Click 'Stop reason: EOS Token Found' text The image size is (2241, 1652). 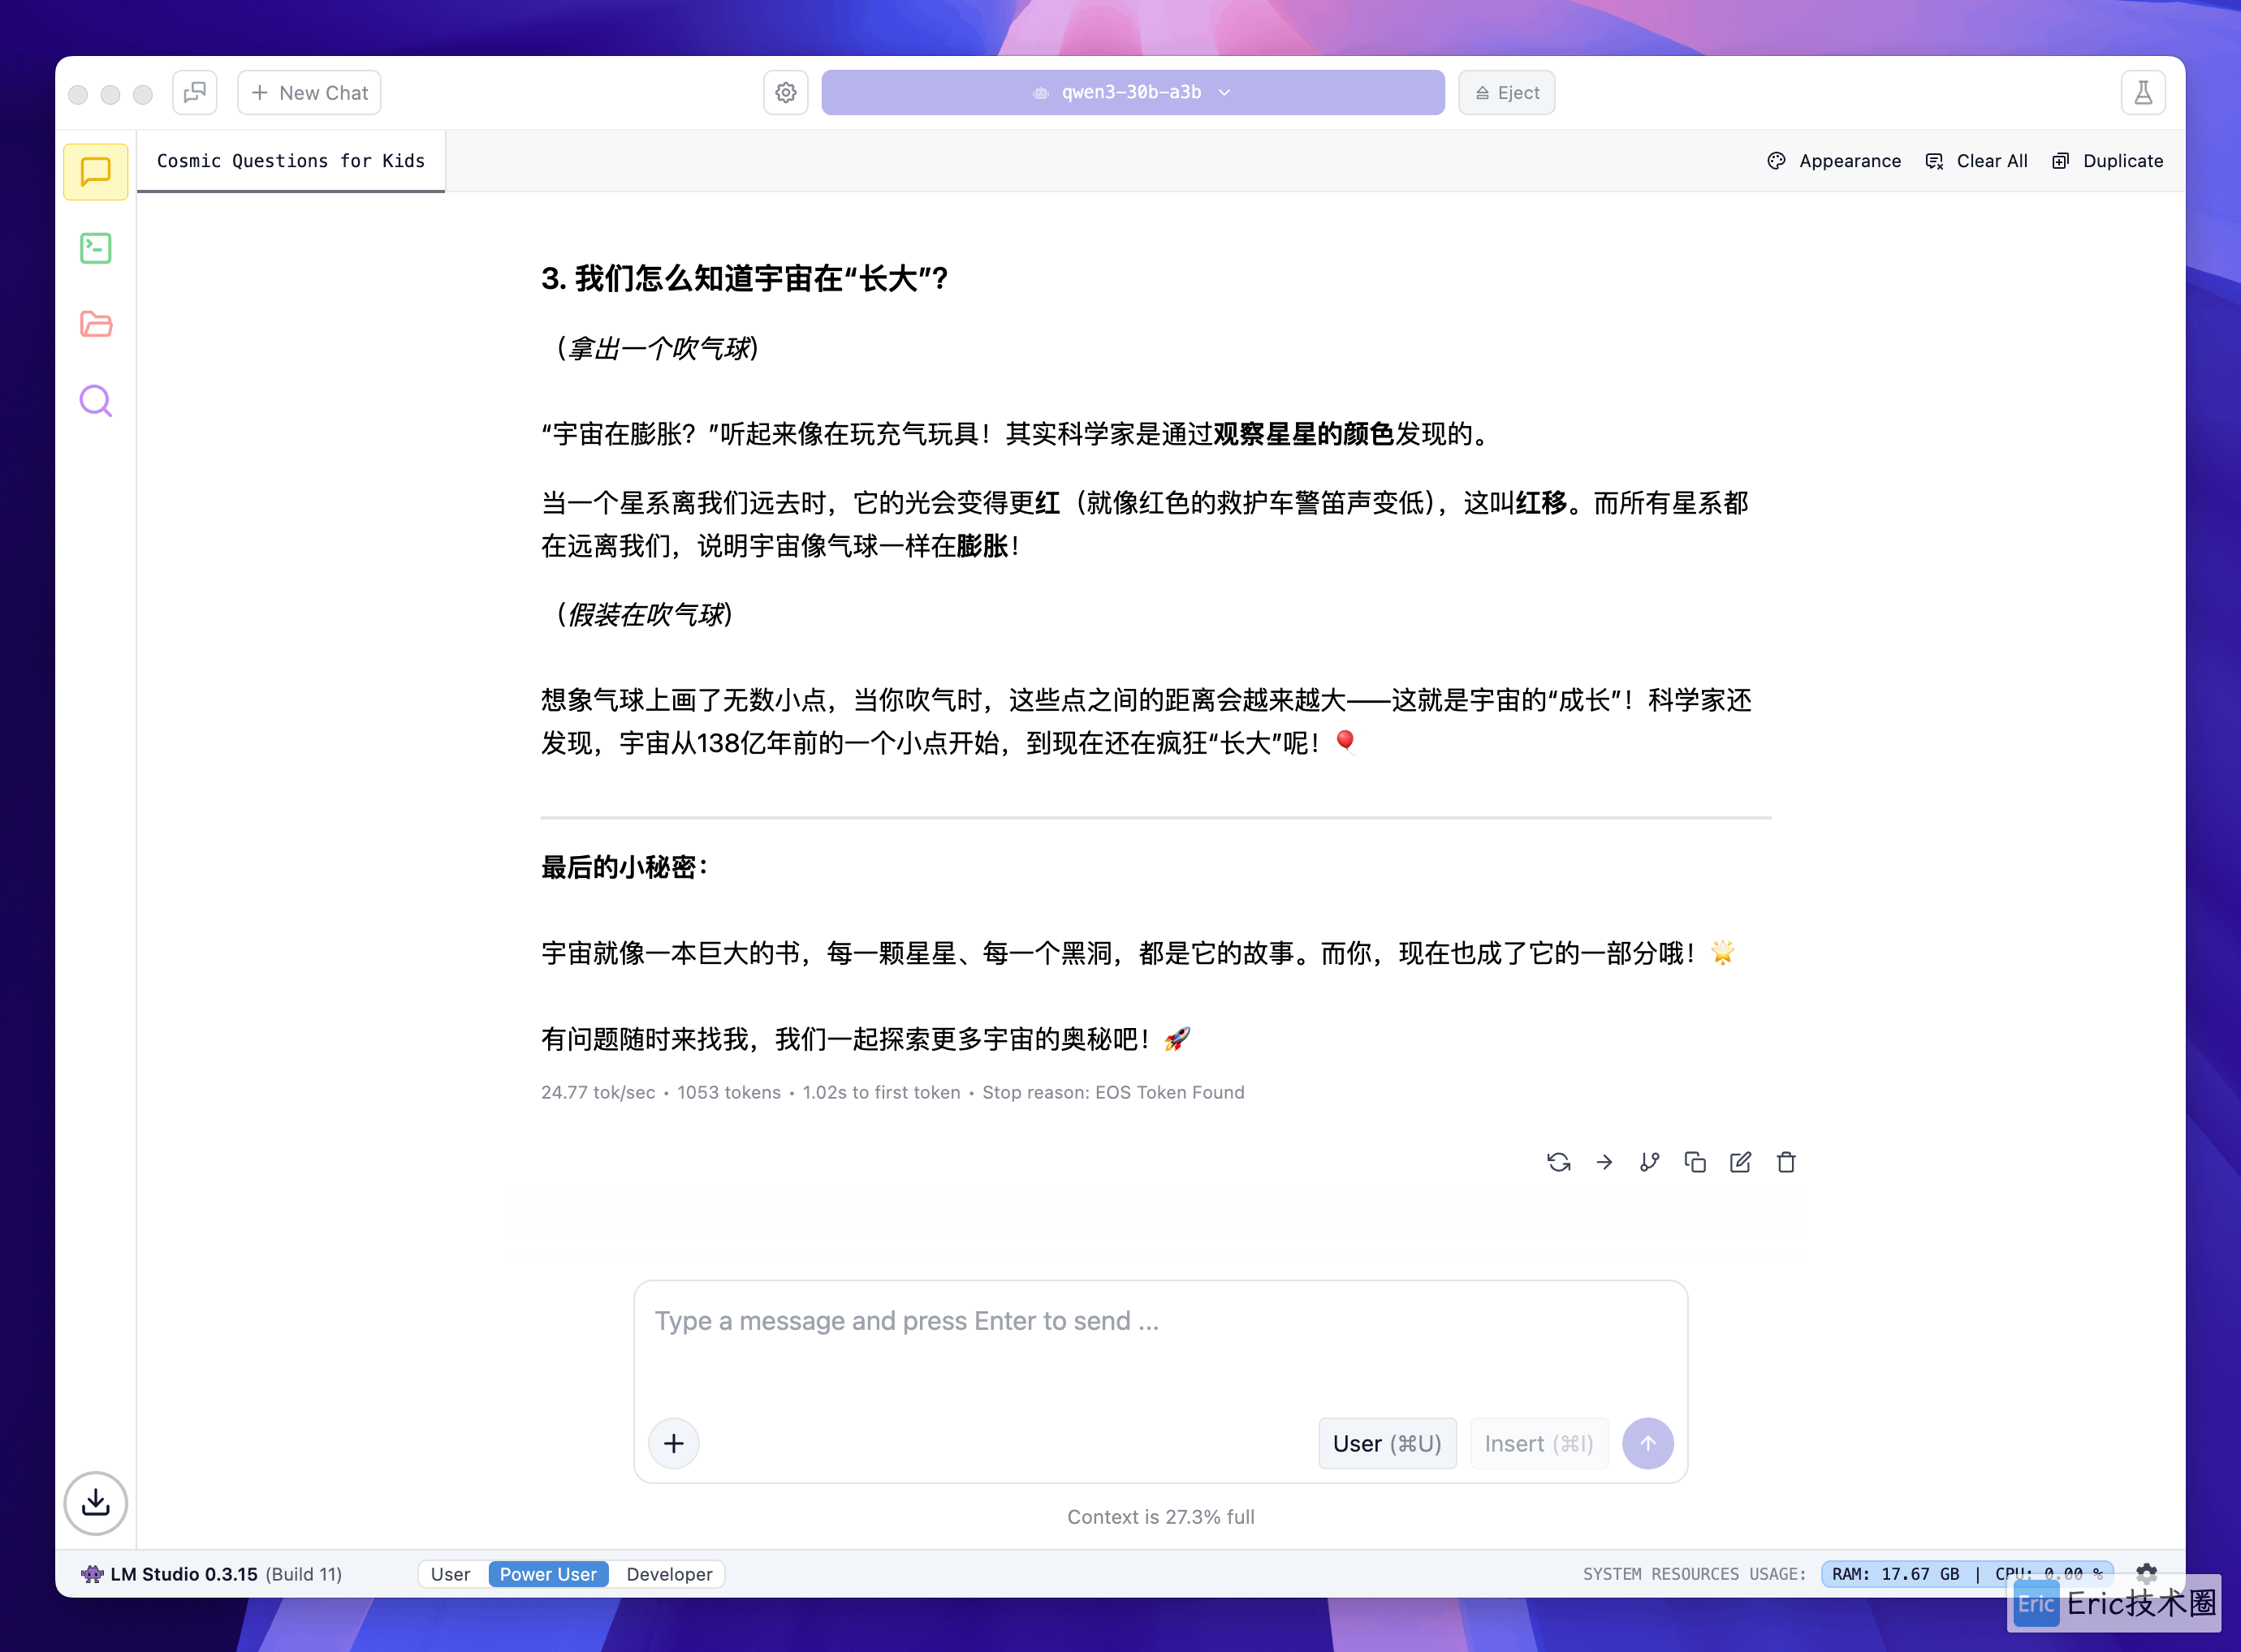(1113, 1092)
